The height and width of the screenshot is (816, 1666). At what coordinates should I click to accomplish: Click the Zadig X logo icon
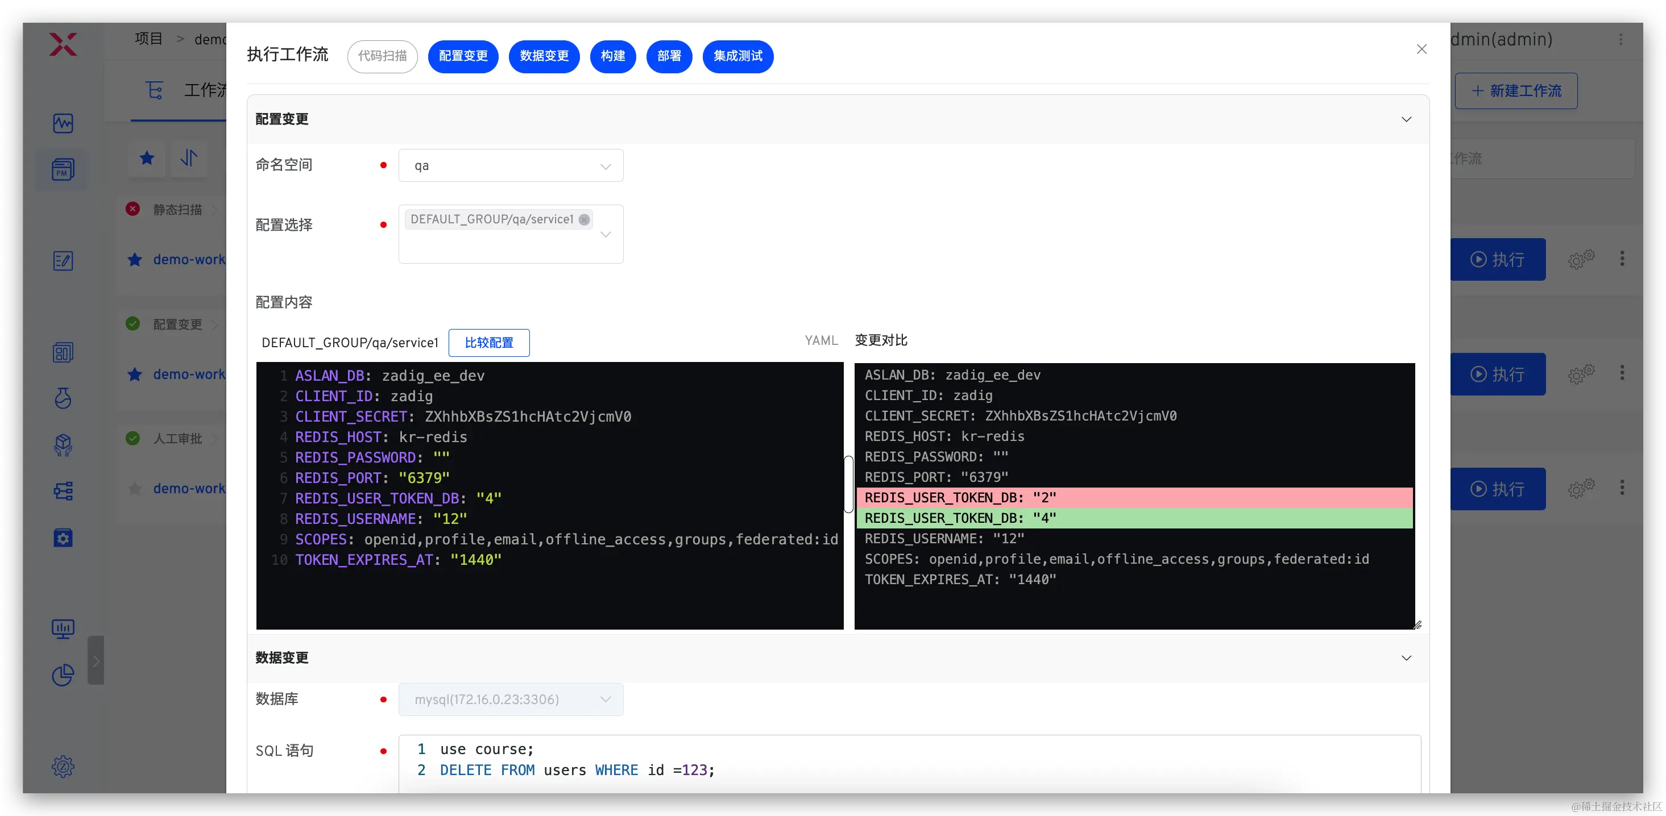[x=63, y=44]
